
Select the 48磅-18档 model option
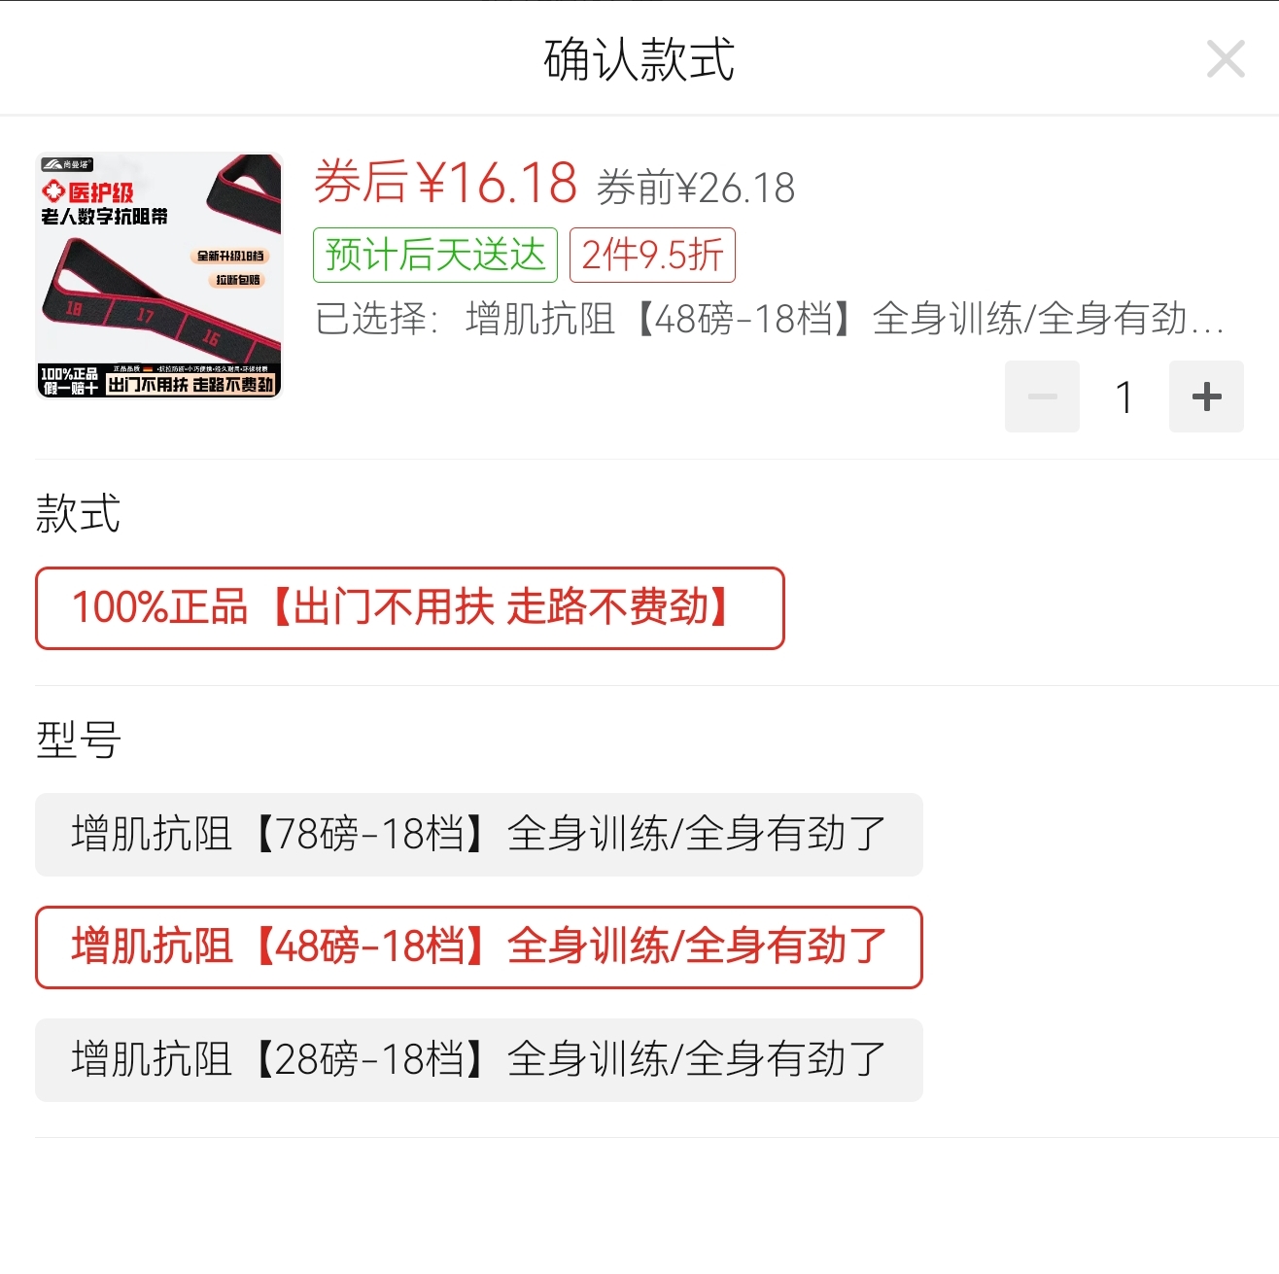click(479, 947)
